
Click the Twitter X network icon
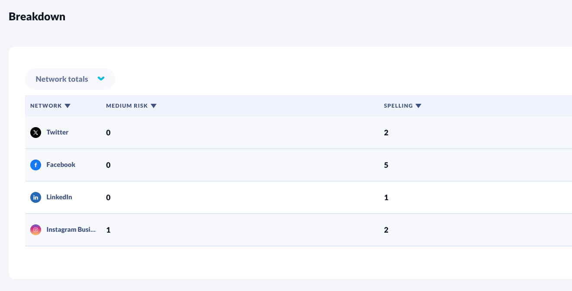[x=35, y=132]
